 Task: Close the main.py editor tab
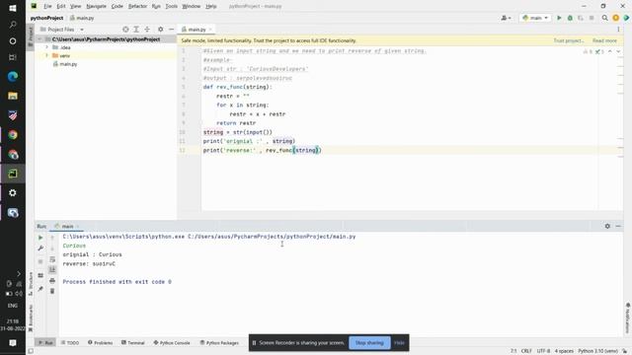coord(210,30)
